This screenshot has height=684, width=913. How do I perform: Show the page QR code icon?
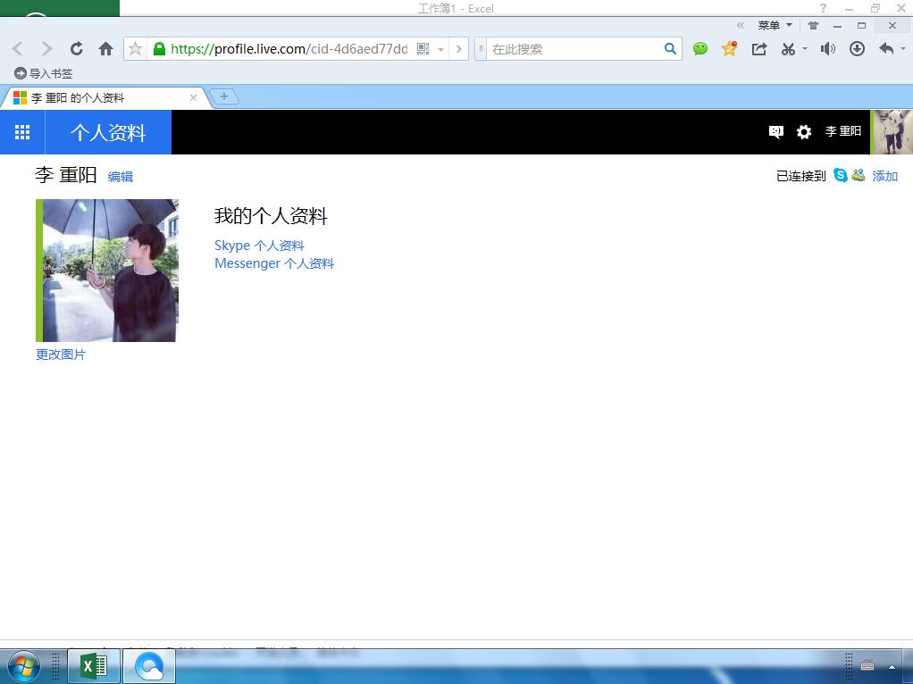(423, 49)
